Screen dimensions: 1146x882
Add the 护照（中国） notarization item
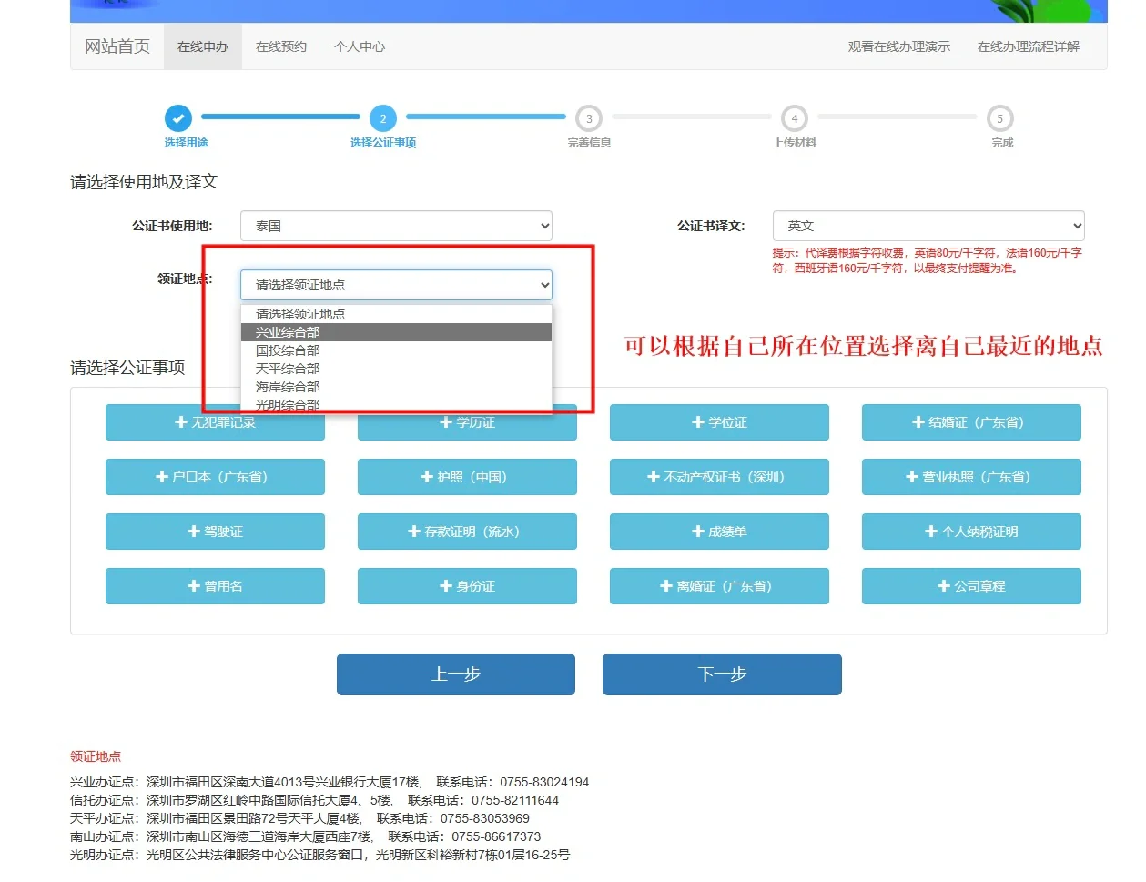click(467, 477)
